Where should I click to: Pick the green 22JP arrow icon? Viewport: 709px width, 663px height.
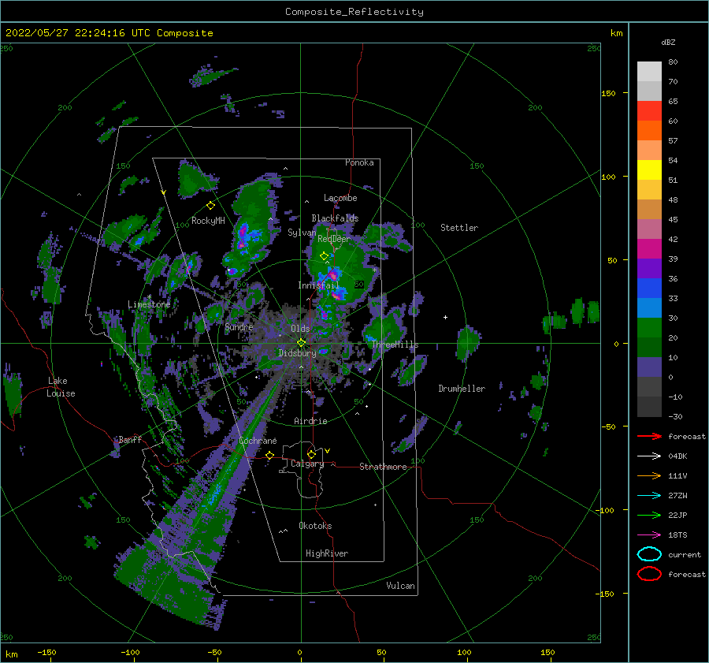(x=649, y=515)
